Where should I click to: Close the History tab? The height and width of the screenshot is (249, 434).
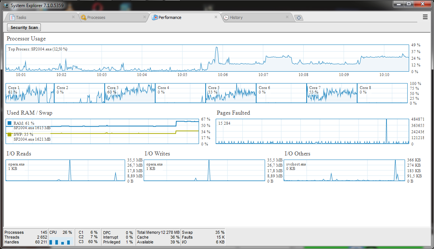[287, 17]
